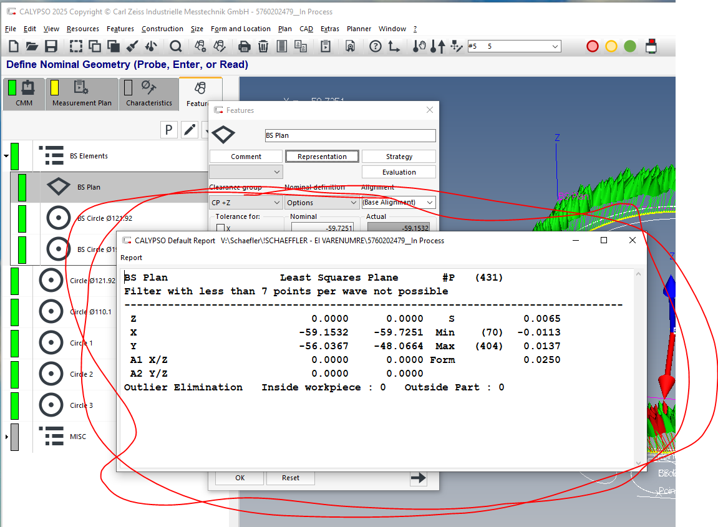Collapse the BS Elements group arrow

point(6,156)
